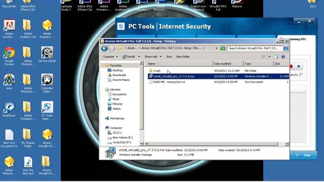Select Downloads in Favorites
The width and height of the screenshot is (324, 182).
(x=119, y=75)
